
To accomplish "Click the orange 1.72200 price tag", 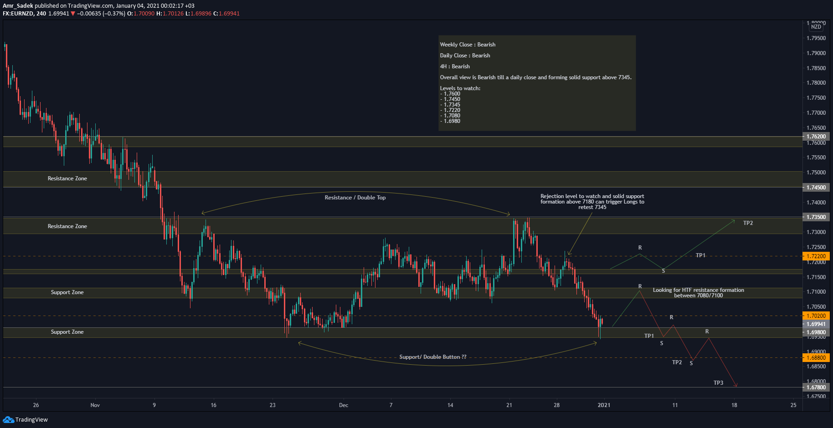I will click(x=816, y=256).
